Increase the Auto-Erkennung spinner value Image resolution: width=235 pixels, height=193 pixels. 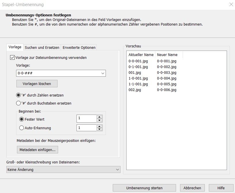click(x=99, y=126)
